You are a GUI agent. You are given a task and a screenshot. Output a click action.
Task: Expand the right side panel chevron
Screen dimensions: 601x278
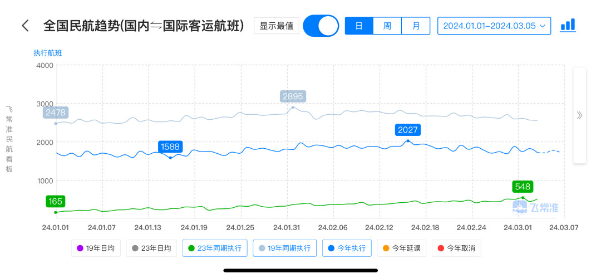[579, 115]
